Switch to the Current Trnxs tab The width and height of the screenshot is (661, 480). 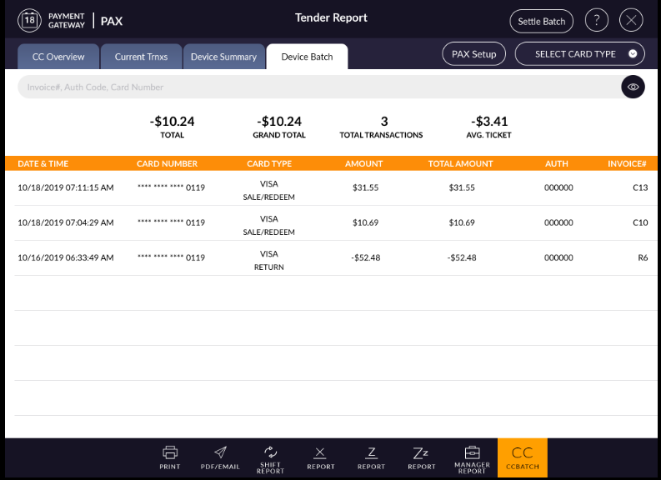click(x=141, y=57)
